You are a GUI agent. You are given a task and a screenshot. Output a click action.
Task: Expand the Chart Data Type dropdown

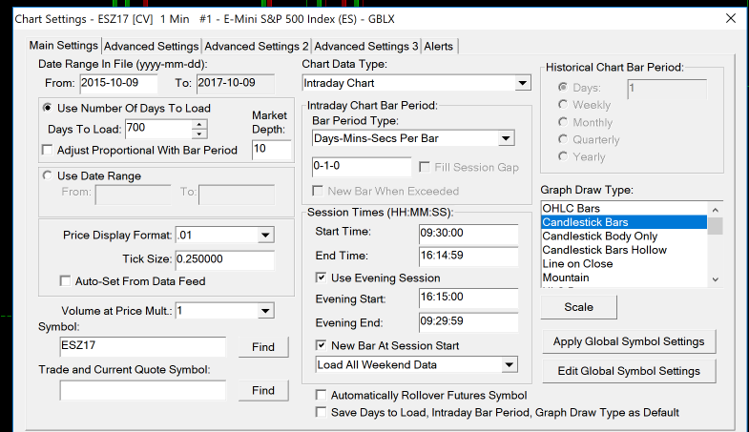click(523, 83)
